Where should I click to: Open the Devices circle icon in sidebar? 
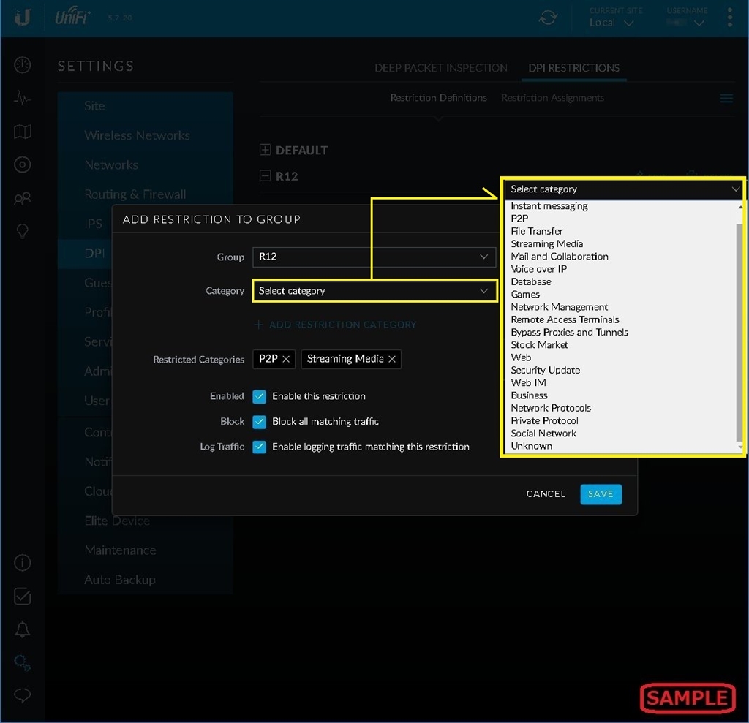coord(23,164)
